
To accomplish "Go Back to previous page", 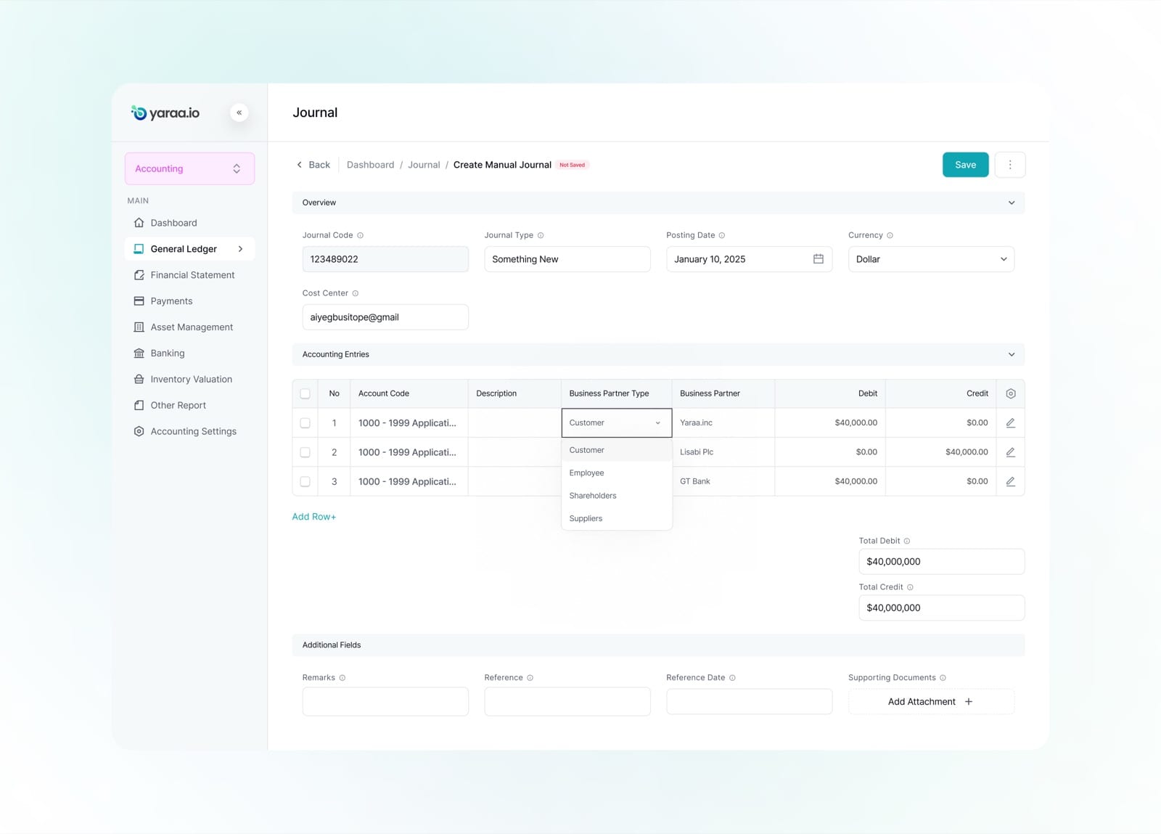I will pyautogui.click(x=313, y=165).
